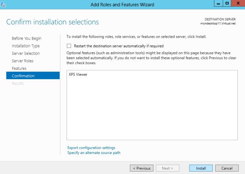
Task: Click the window title bar text
Action: (122, 4)
